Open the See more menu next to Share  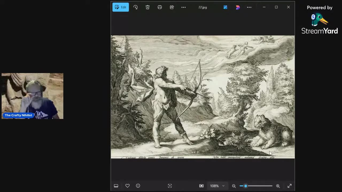coord(184,7)
